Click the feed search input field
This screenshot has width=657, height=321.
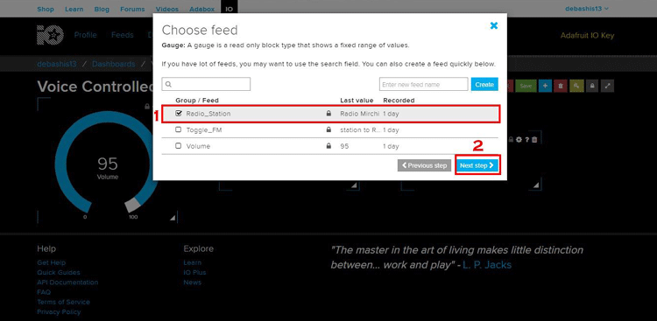coord(206,84)
